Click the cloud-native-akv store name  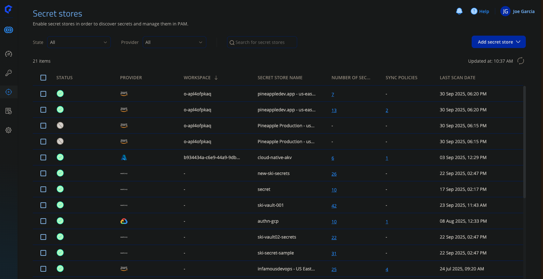pos(275,157)
